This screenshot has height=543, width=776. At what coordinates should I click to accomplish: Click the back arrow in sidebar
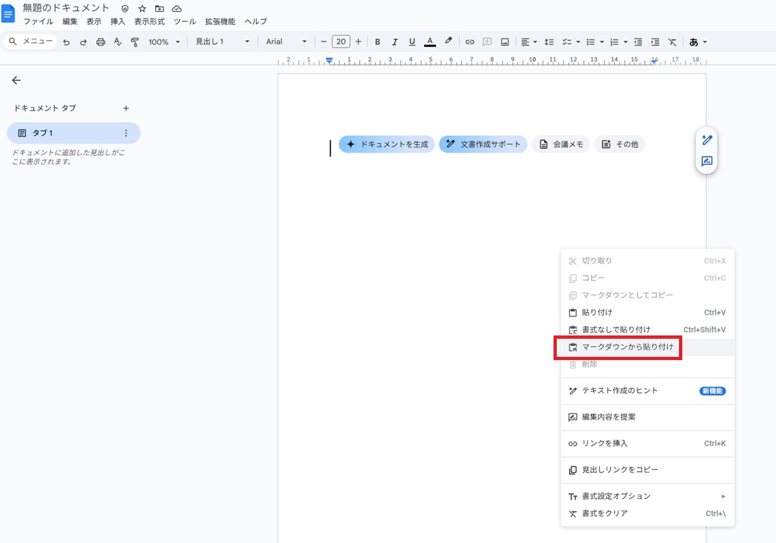coord(16,80)
